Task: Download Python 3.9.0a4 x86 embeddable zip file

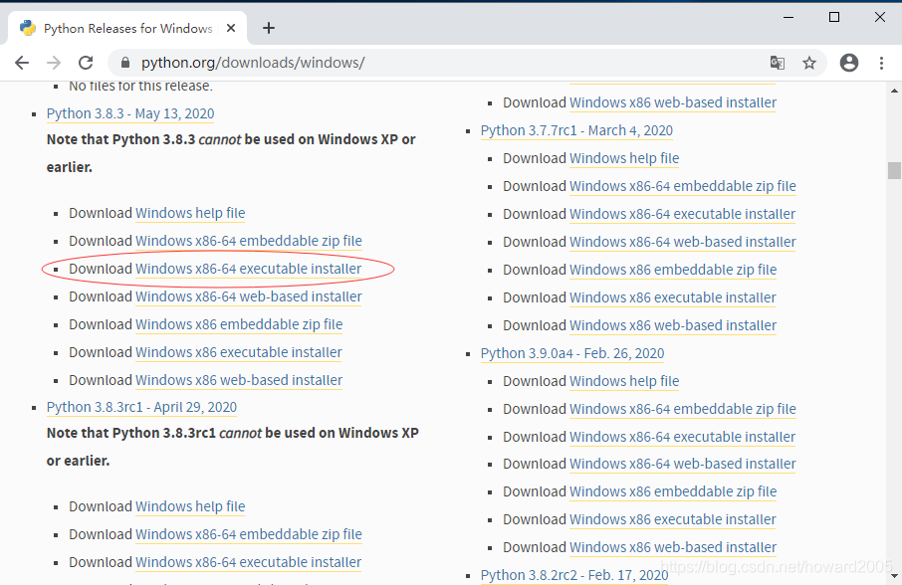Action: [673, 491]
